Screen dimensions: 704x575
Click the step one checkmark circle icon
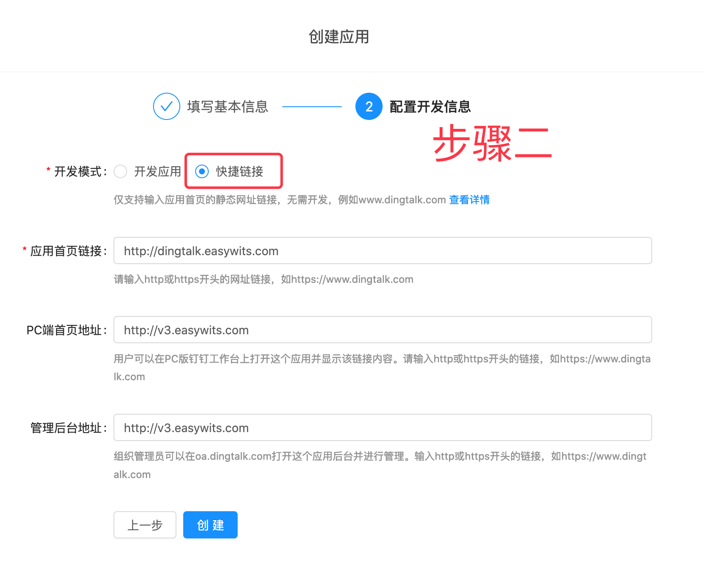click(x=166, y=106)
